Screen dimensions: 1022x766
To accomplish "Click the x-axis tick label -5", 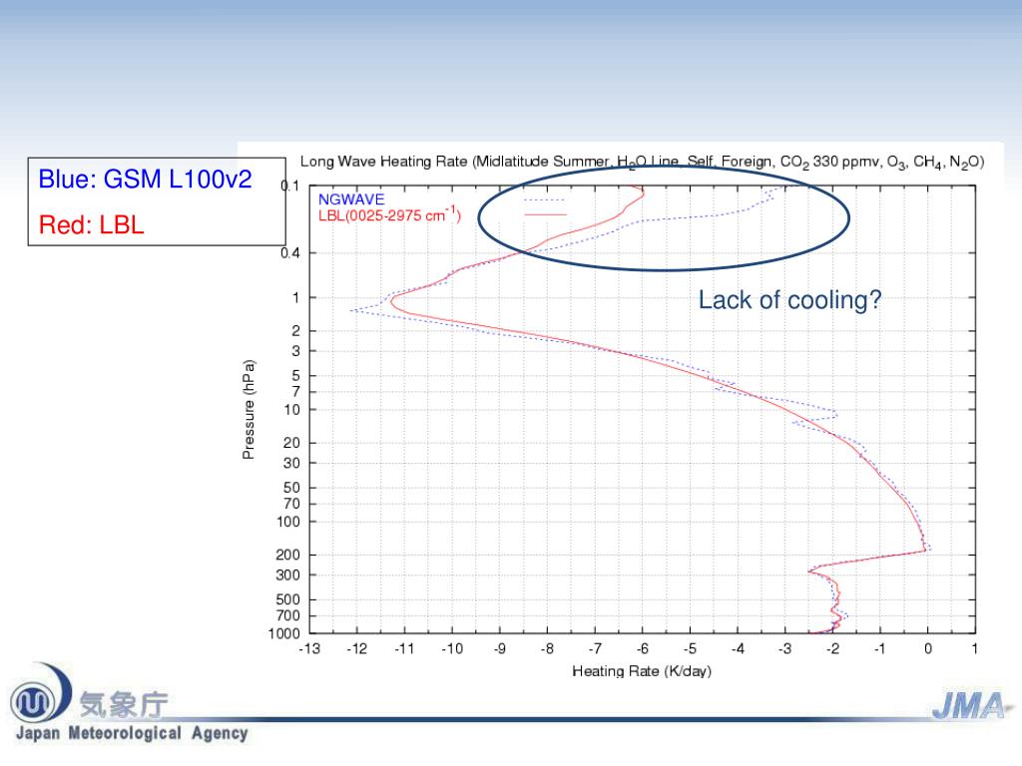I will (x=690, y=648).
